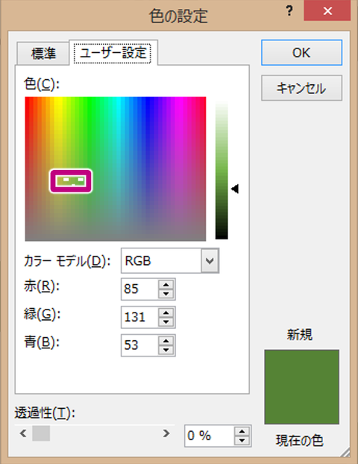Click the transparency scrollbar right arrow
Viewport: 358px width, 464px height.
pos(166,433)
